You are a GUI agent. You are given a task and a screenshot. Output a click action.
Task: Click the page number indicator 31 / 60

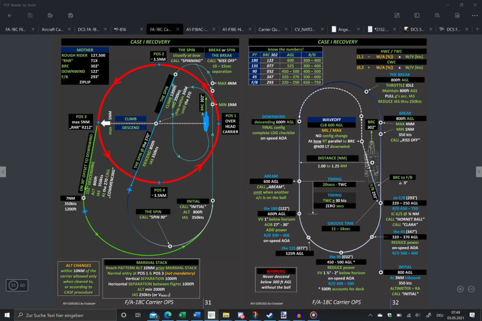coord(17,285)
